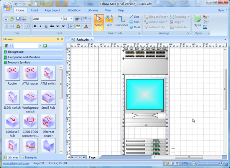230x168 pixels.
Task: Open the www.edrawsoft.com link
Action: (x=15, y=163)
